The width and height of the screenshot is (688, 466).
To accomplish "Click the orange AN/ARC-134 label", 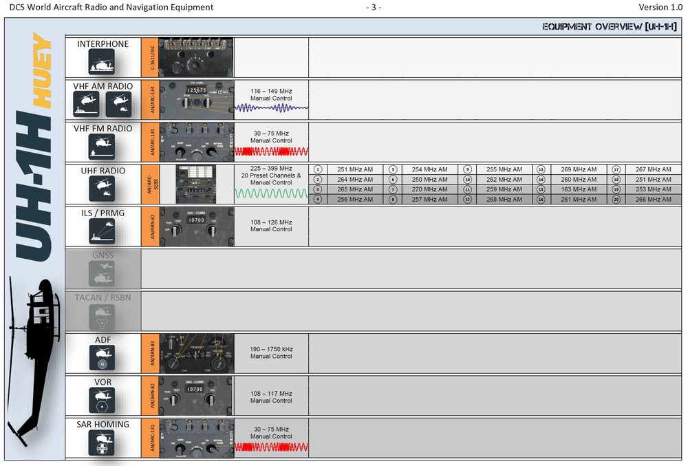I will (150, 100).
